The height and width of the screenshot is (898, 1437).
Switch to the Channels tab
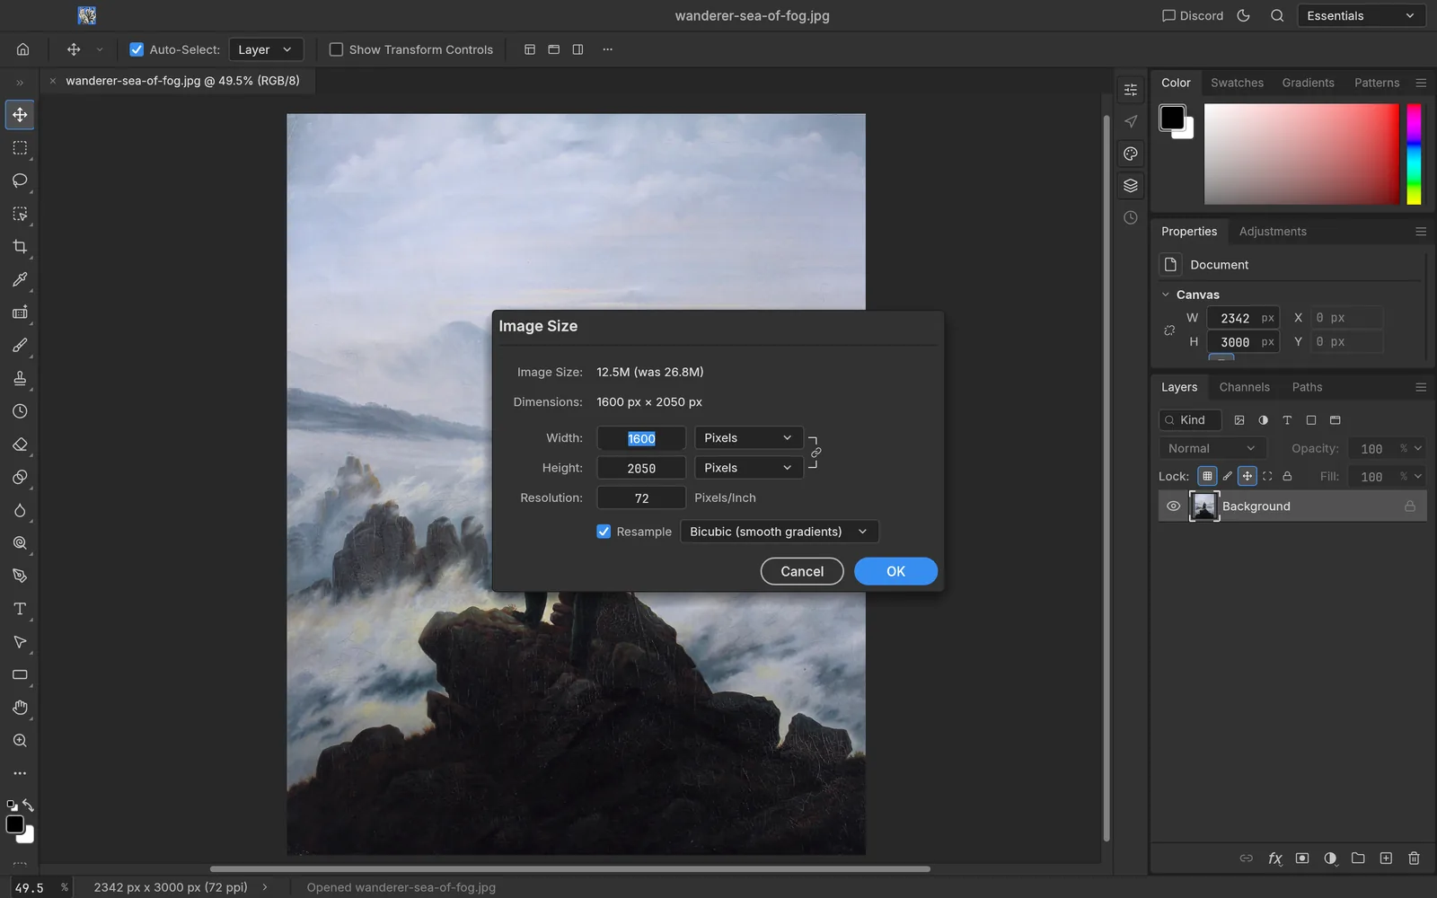click(1244, 387)
